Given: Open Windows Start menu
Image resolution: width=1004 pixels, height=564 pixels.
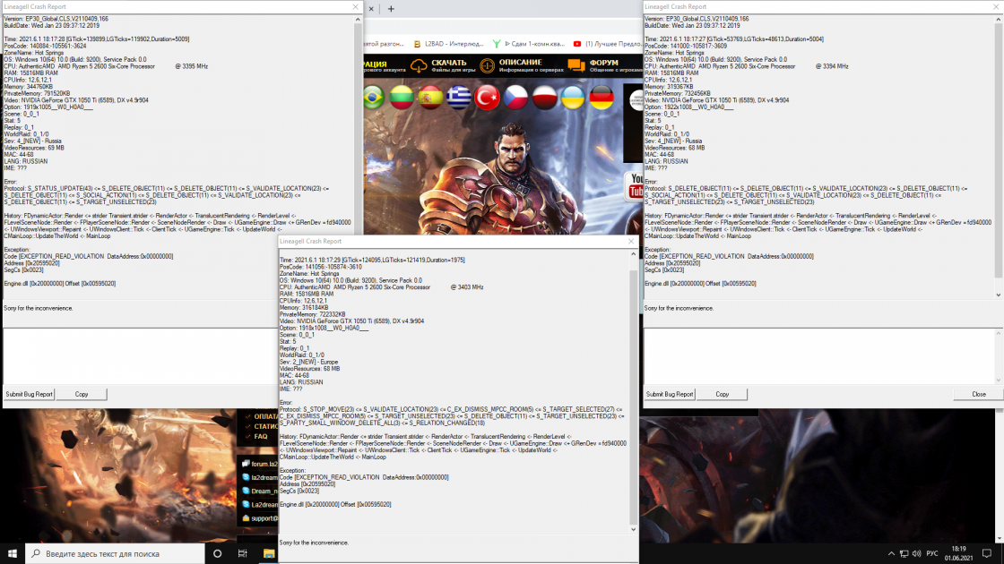Looking at the screenshot, I should [x=12, y=553].
